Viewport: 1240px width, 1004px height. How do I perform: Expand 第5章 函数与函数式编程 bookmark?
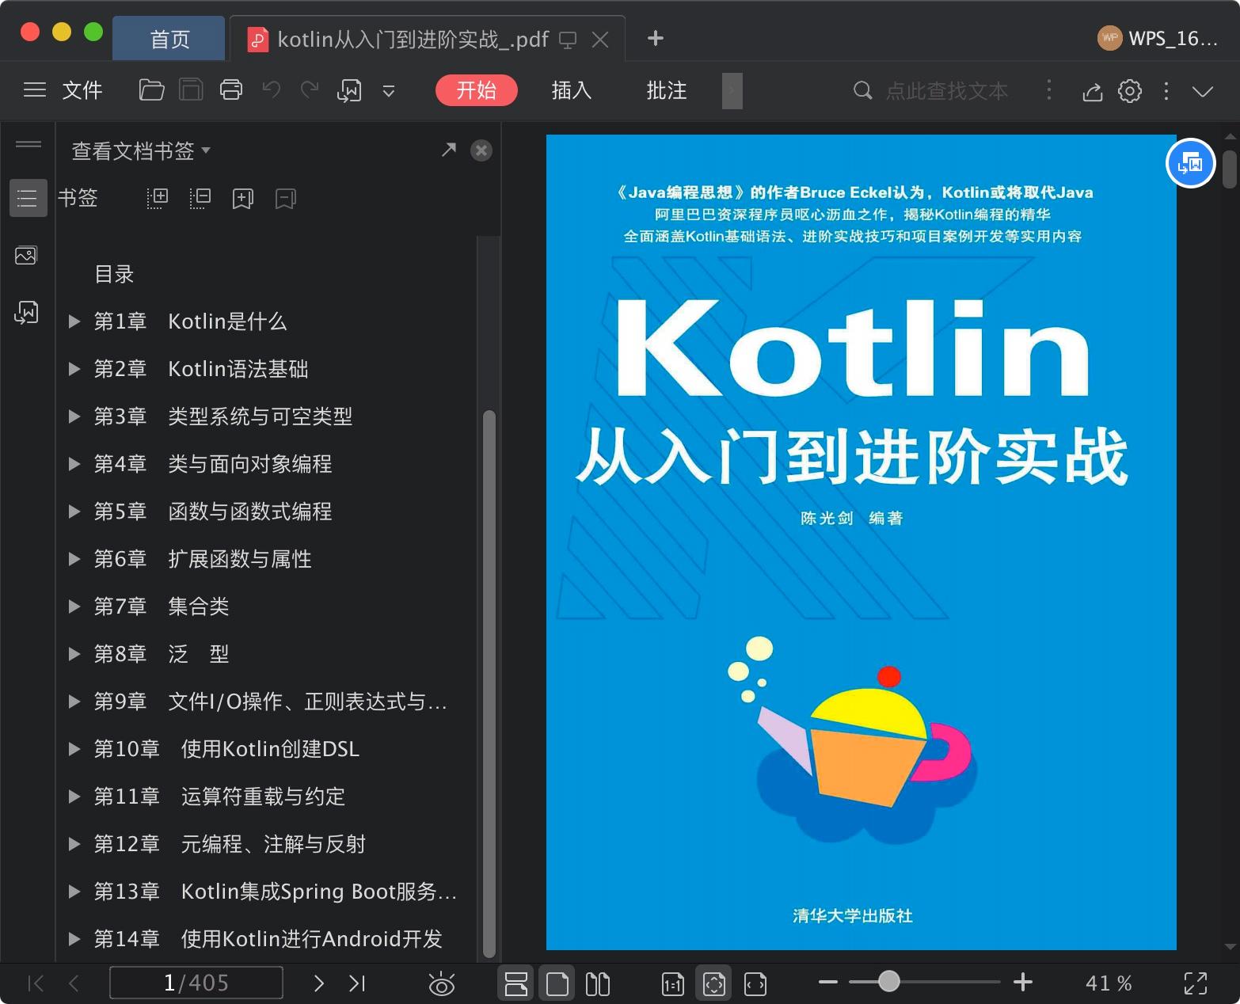pos(74,512)
